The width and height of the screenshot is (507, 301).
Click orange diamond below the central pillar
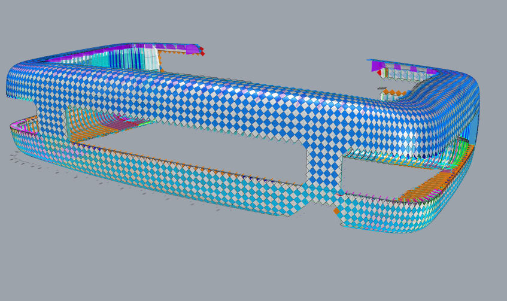[336, 211]
